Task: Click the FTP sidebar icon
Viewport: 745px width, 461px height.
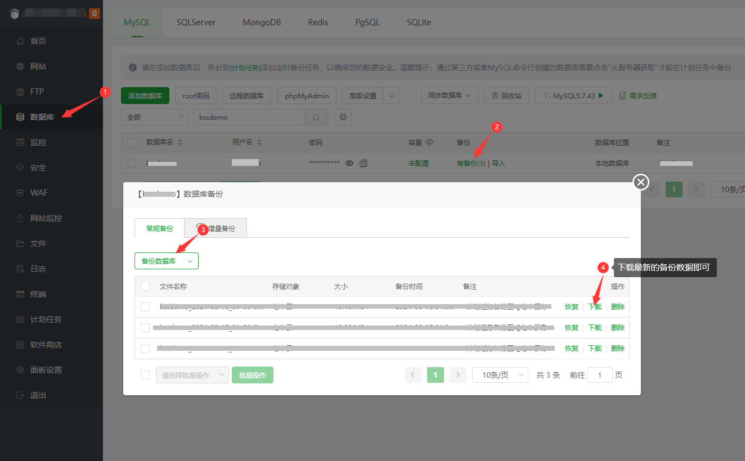Action: click(20, 92)
